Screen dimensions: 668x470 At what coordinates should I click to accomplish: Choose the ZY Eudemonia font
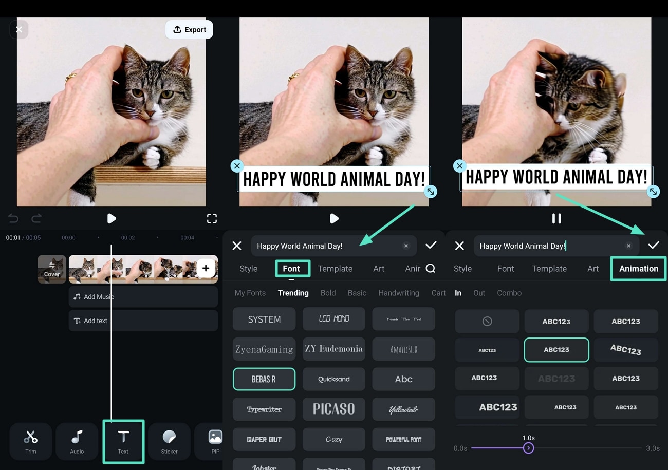334,349
